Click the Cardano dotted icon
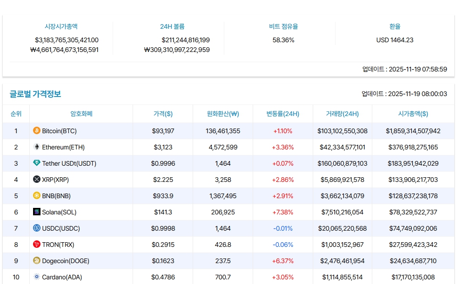 tap(37, 277)
